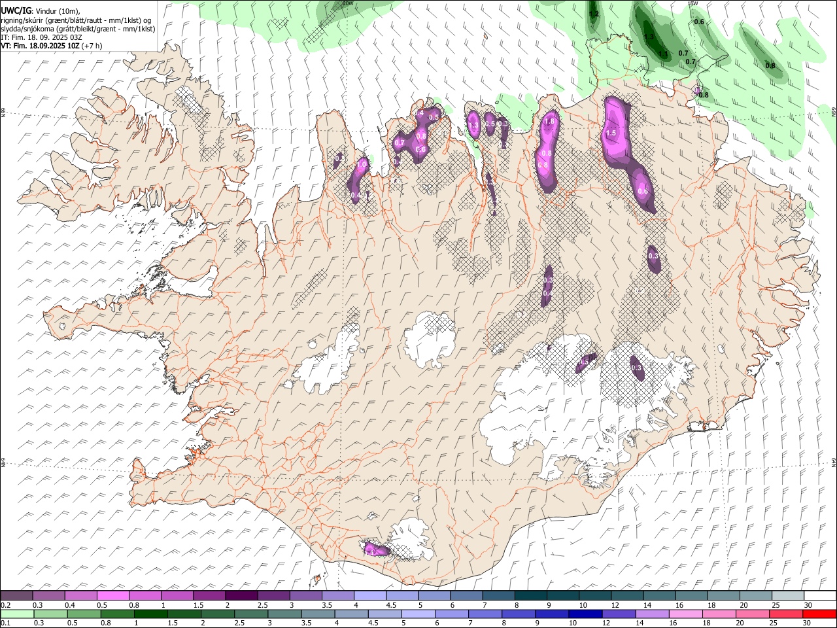Click the UWC/IG title text
Screen dimensions: 837x628
tap(16, 10)
